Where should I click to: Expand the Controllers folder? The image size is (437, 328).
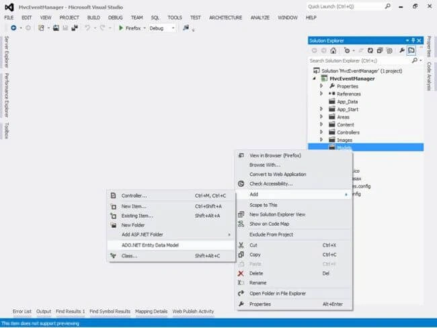click(321, 132)
